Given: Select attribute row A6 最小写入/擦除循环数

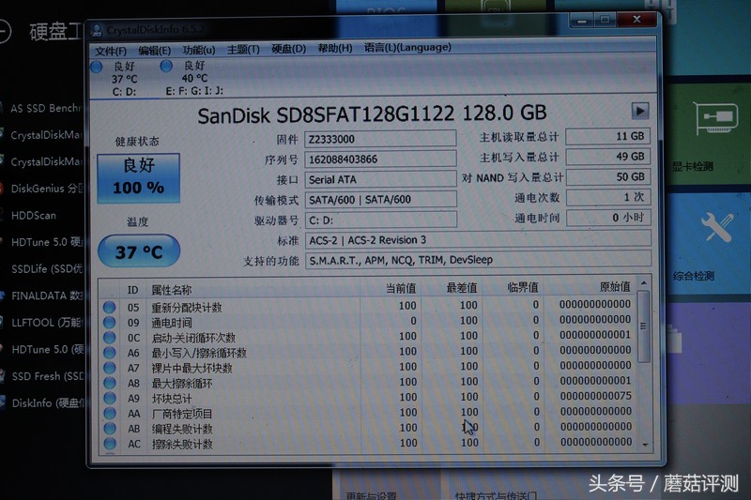Looking at the screenshot, I should click(x=369, y=352).
